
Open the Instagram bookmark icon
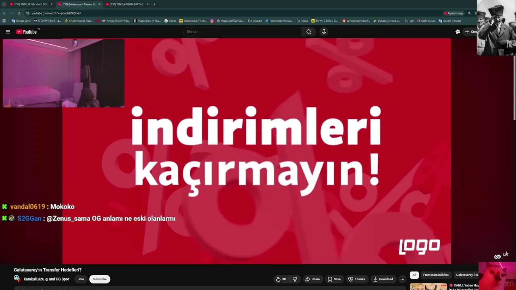coord(212,21)
